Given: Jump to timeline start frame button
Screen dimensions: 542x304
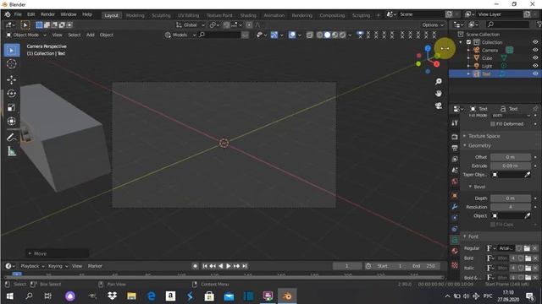Looking at the screenshot, I should (x=205, y=266).
